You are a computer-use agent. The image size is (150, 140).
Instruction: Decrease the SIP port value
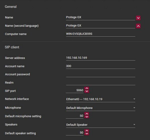click(87, 91)
